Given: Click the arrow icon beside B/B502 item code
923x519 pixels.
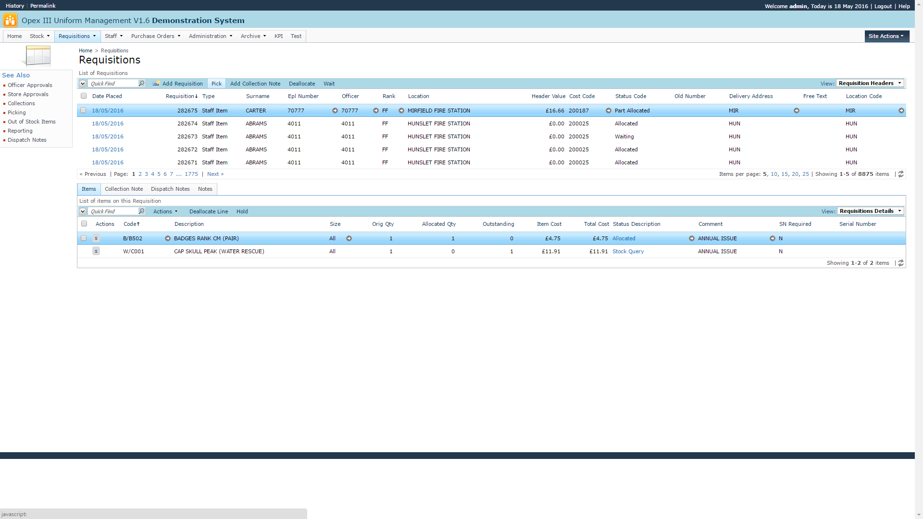Looking at the screenshot, I should pos(168,238).
